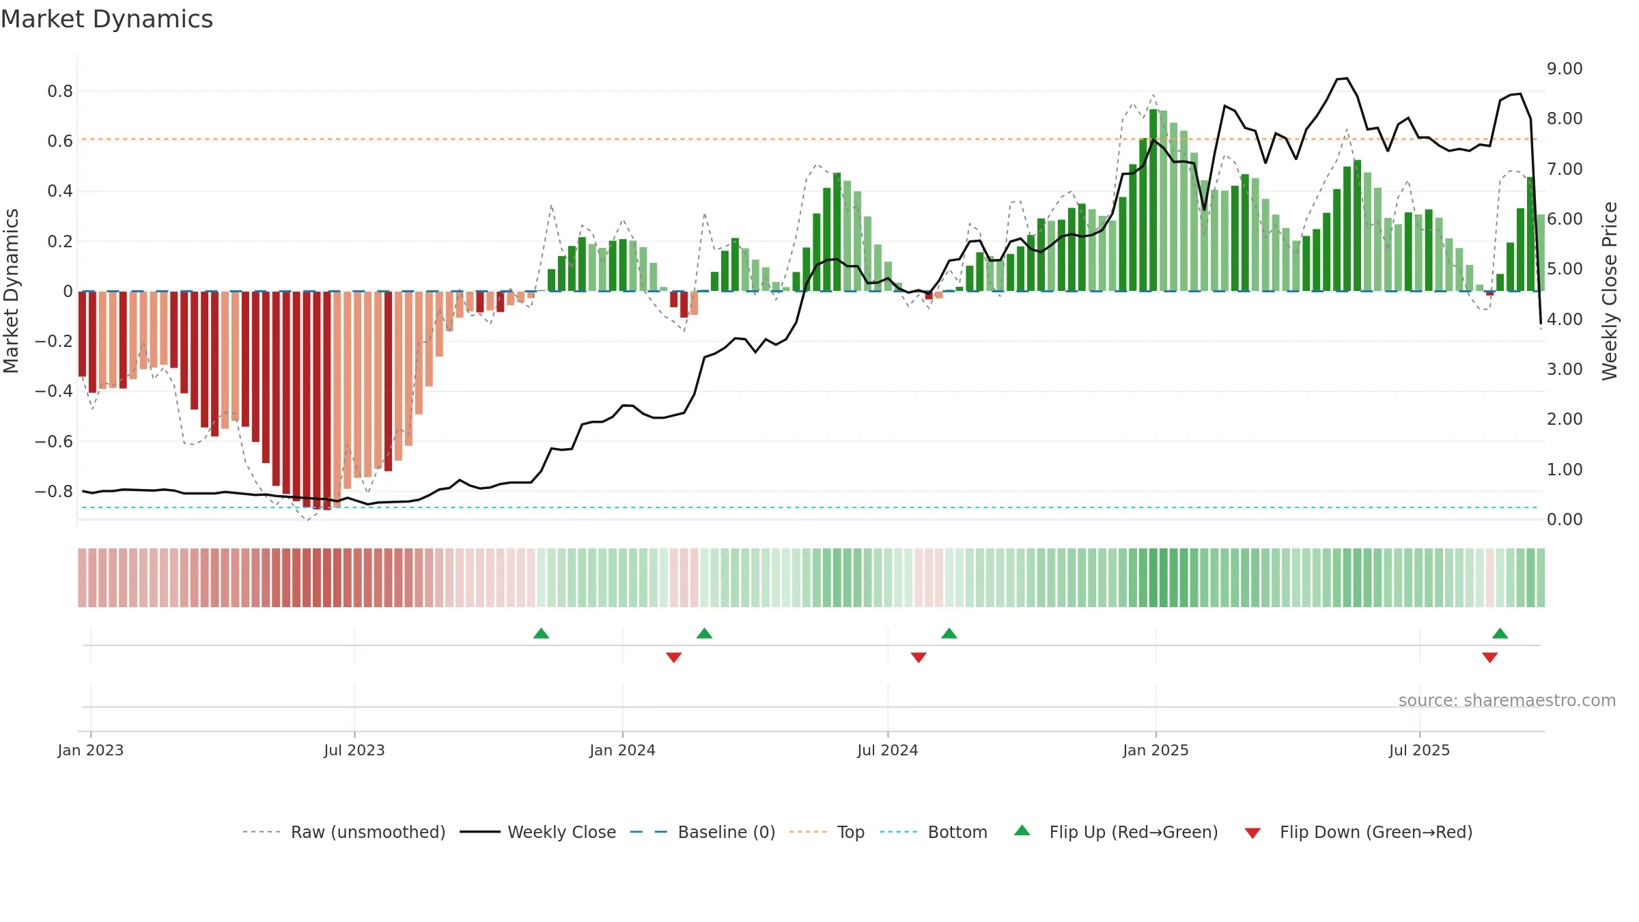Click the Market Dynamics vertical axis title

[11, 291]
